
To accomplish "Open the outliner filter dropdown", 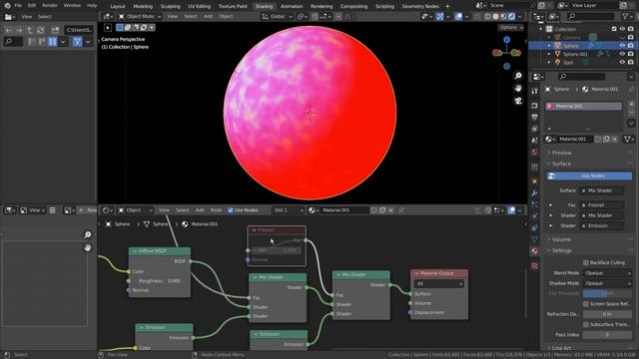I will click(x=627, y=17).
